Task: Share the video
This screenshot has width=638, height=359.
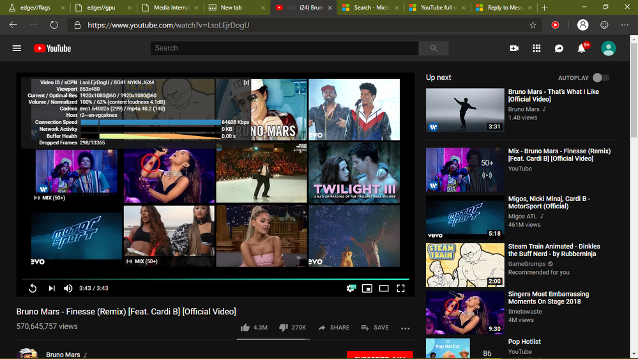Action: [333, 327]
